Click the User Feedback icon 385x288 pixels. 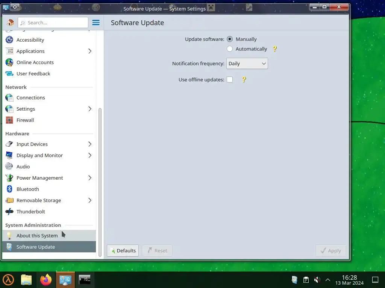9,73
